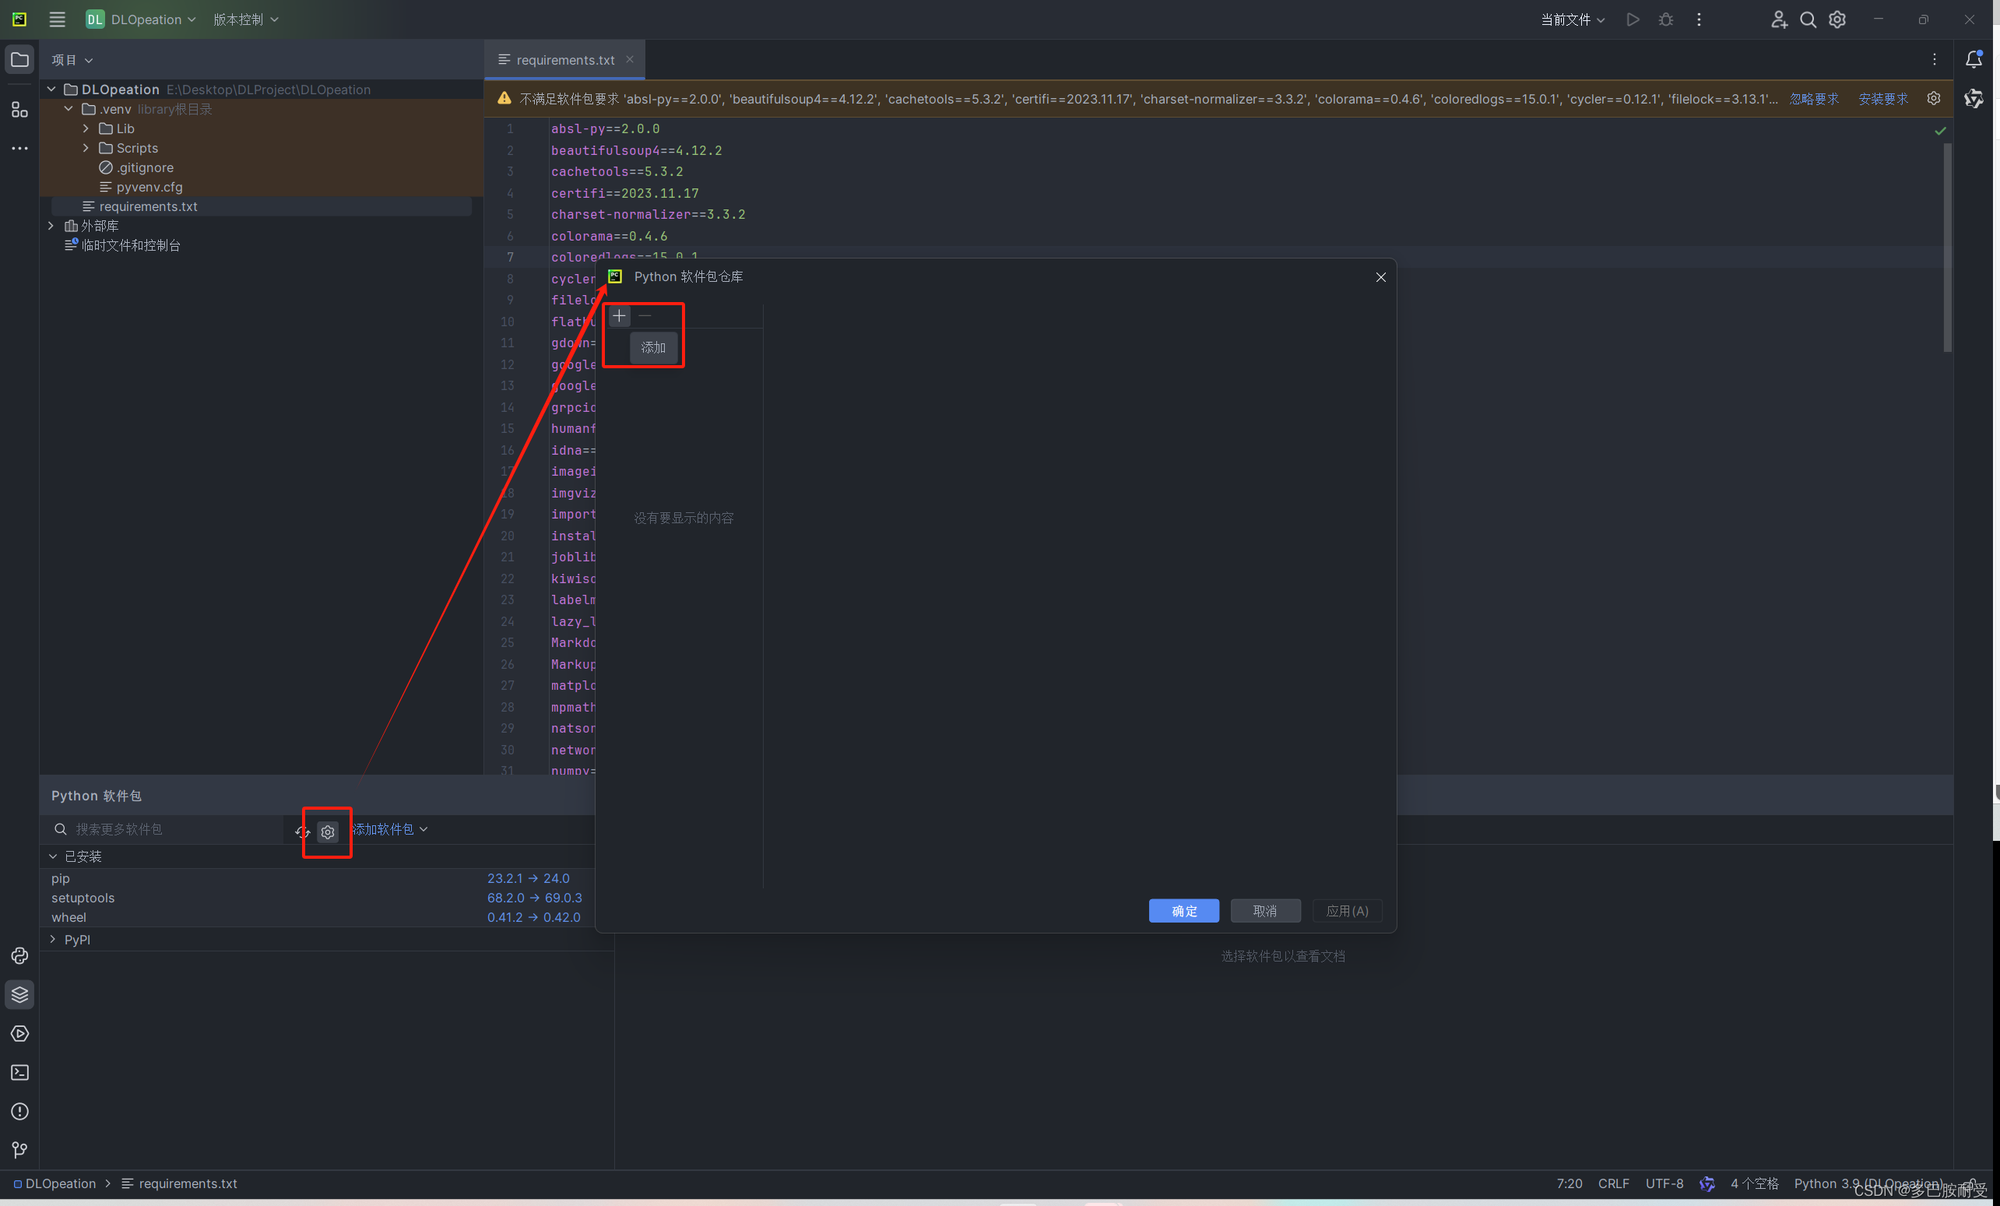
Task: Open the Python Console tool window
Action: pos(19,956)
